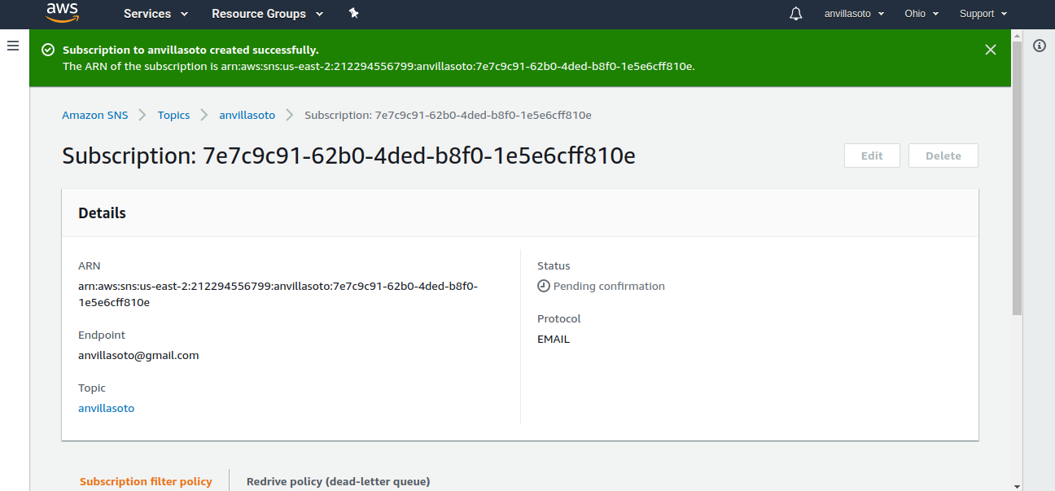
Task: Dismiss the green success banner
Action: (991, 50)
